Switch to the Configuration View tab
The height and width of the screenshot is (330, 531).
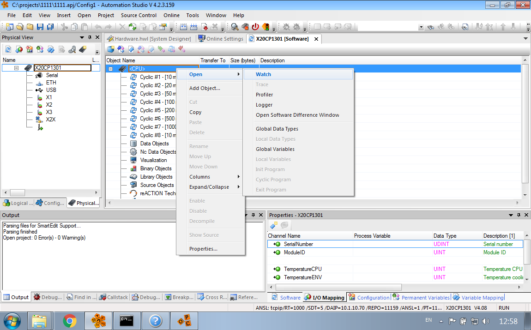pos(50,203)
